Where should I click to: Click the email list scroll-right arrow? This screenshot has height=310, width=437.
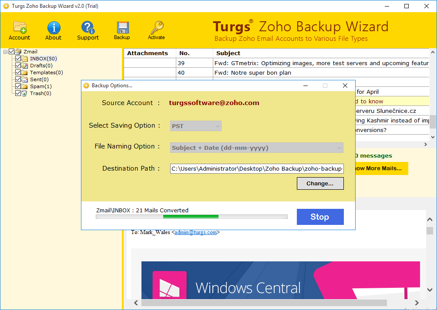(426, 144)
